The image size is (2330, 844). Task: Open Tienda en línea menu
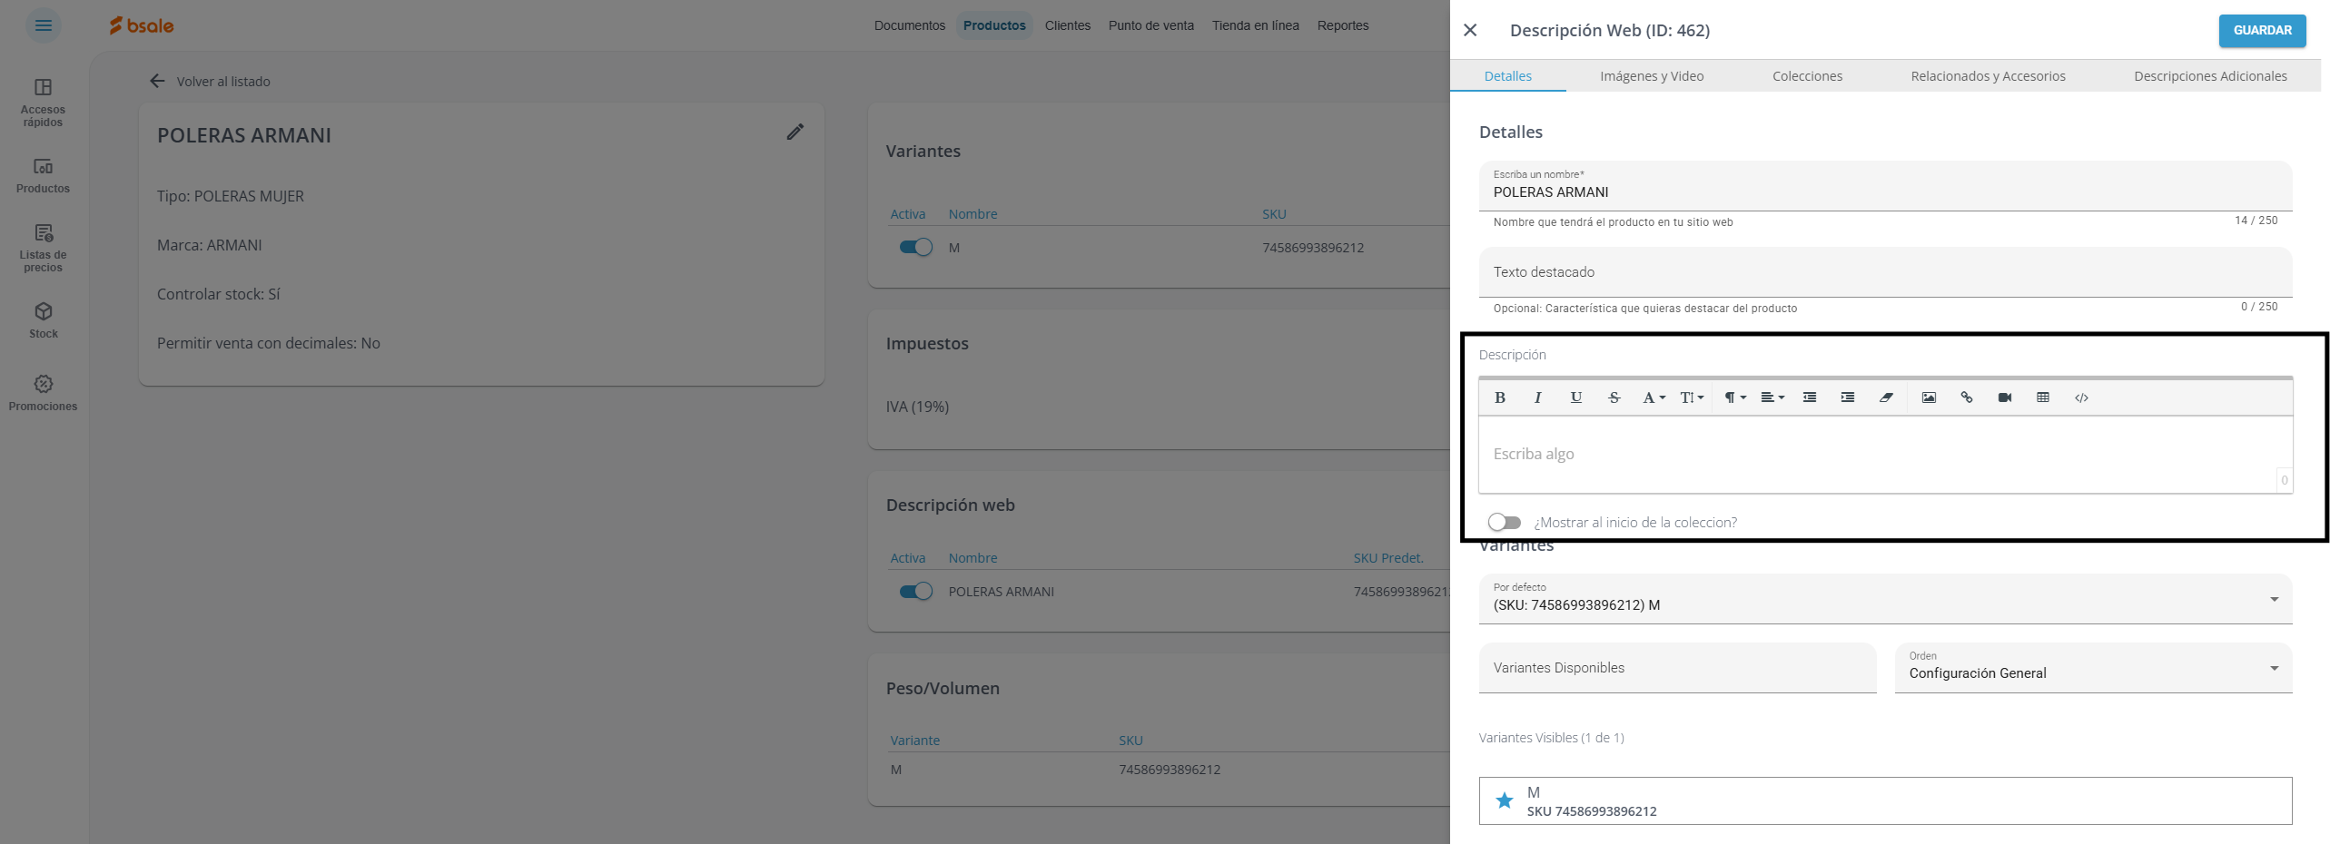(1255, 25)
